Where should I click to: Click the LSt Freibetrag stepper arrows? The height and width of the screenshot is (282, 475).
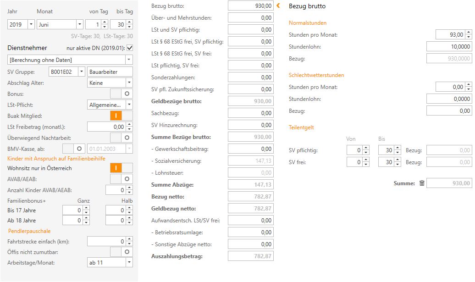129,127
